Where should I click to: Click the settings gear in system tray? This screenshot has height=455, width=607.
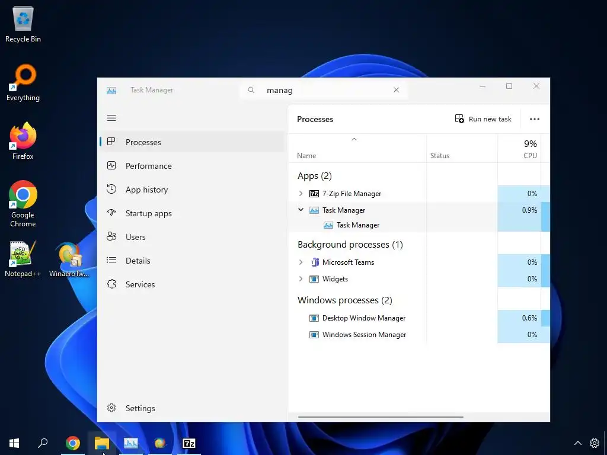[594, 443]
